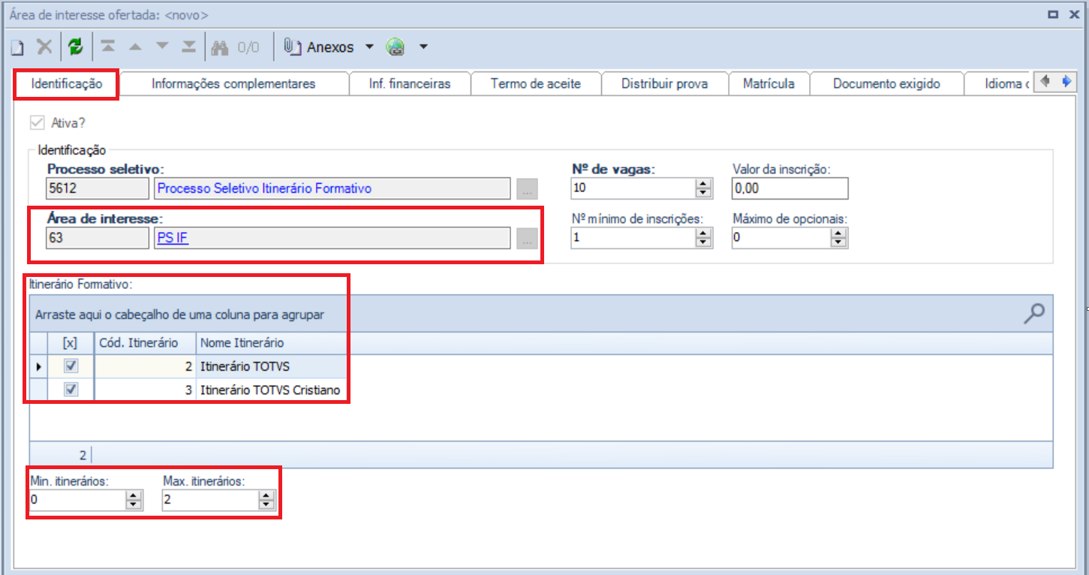This screenshot has height=575, width=1089.
Task: Click Área de interesse code field 63
Action: tap(98, 239)
